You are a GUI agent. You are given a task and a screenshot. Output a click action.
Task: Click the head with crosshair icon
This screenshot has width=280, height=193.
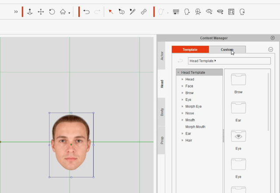click(x=198, y=12)
